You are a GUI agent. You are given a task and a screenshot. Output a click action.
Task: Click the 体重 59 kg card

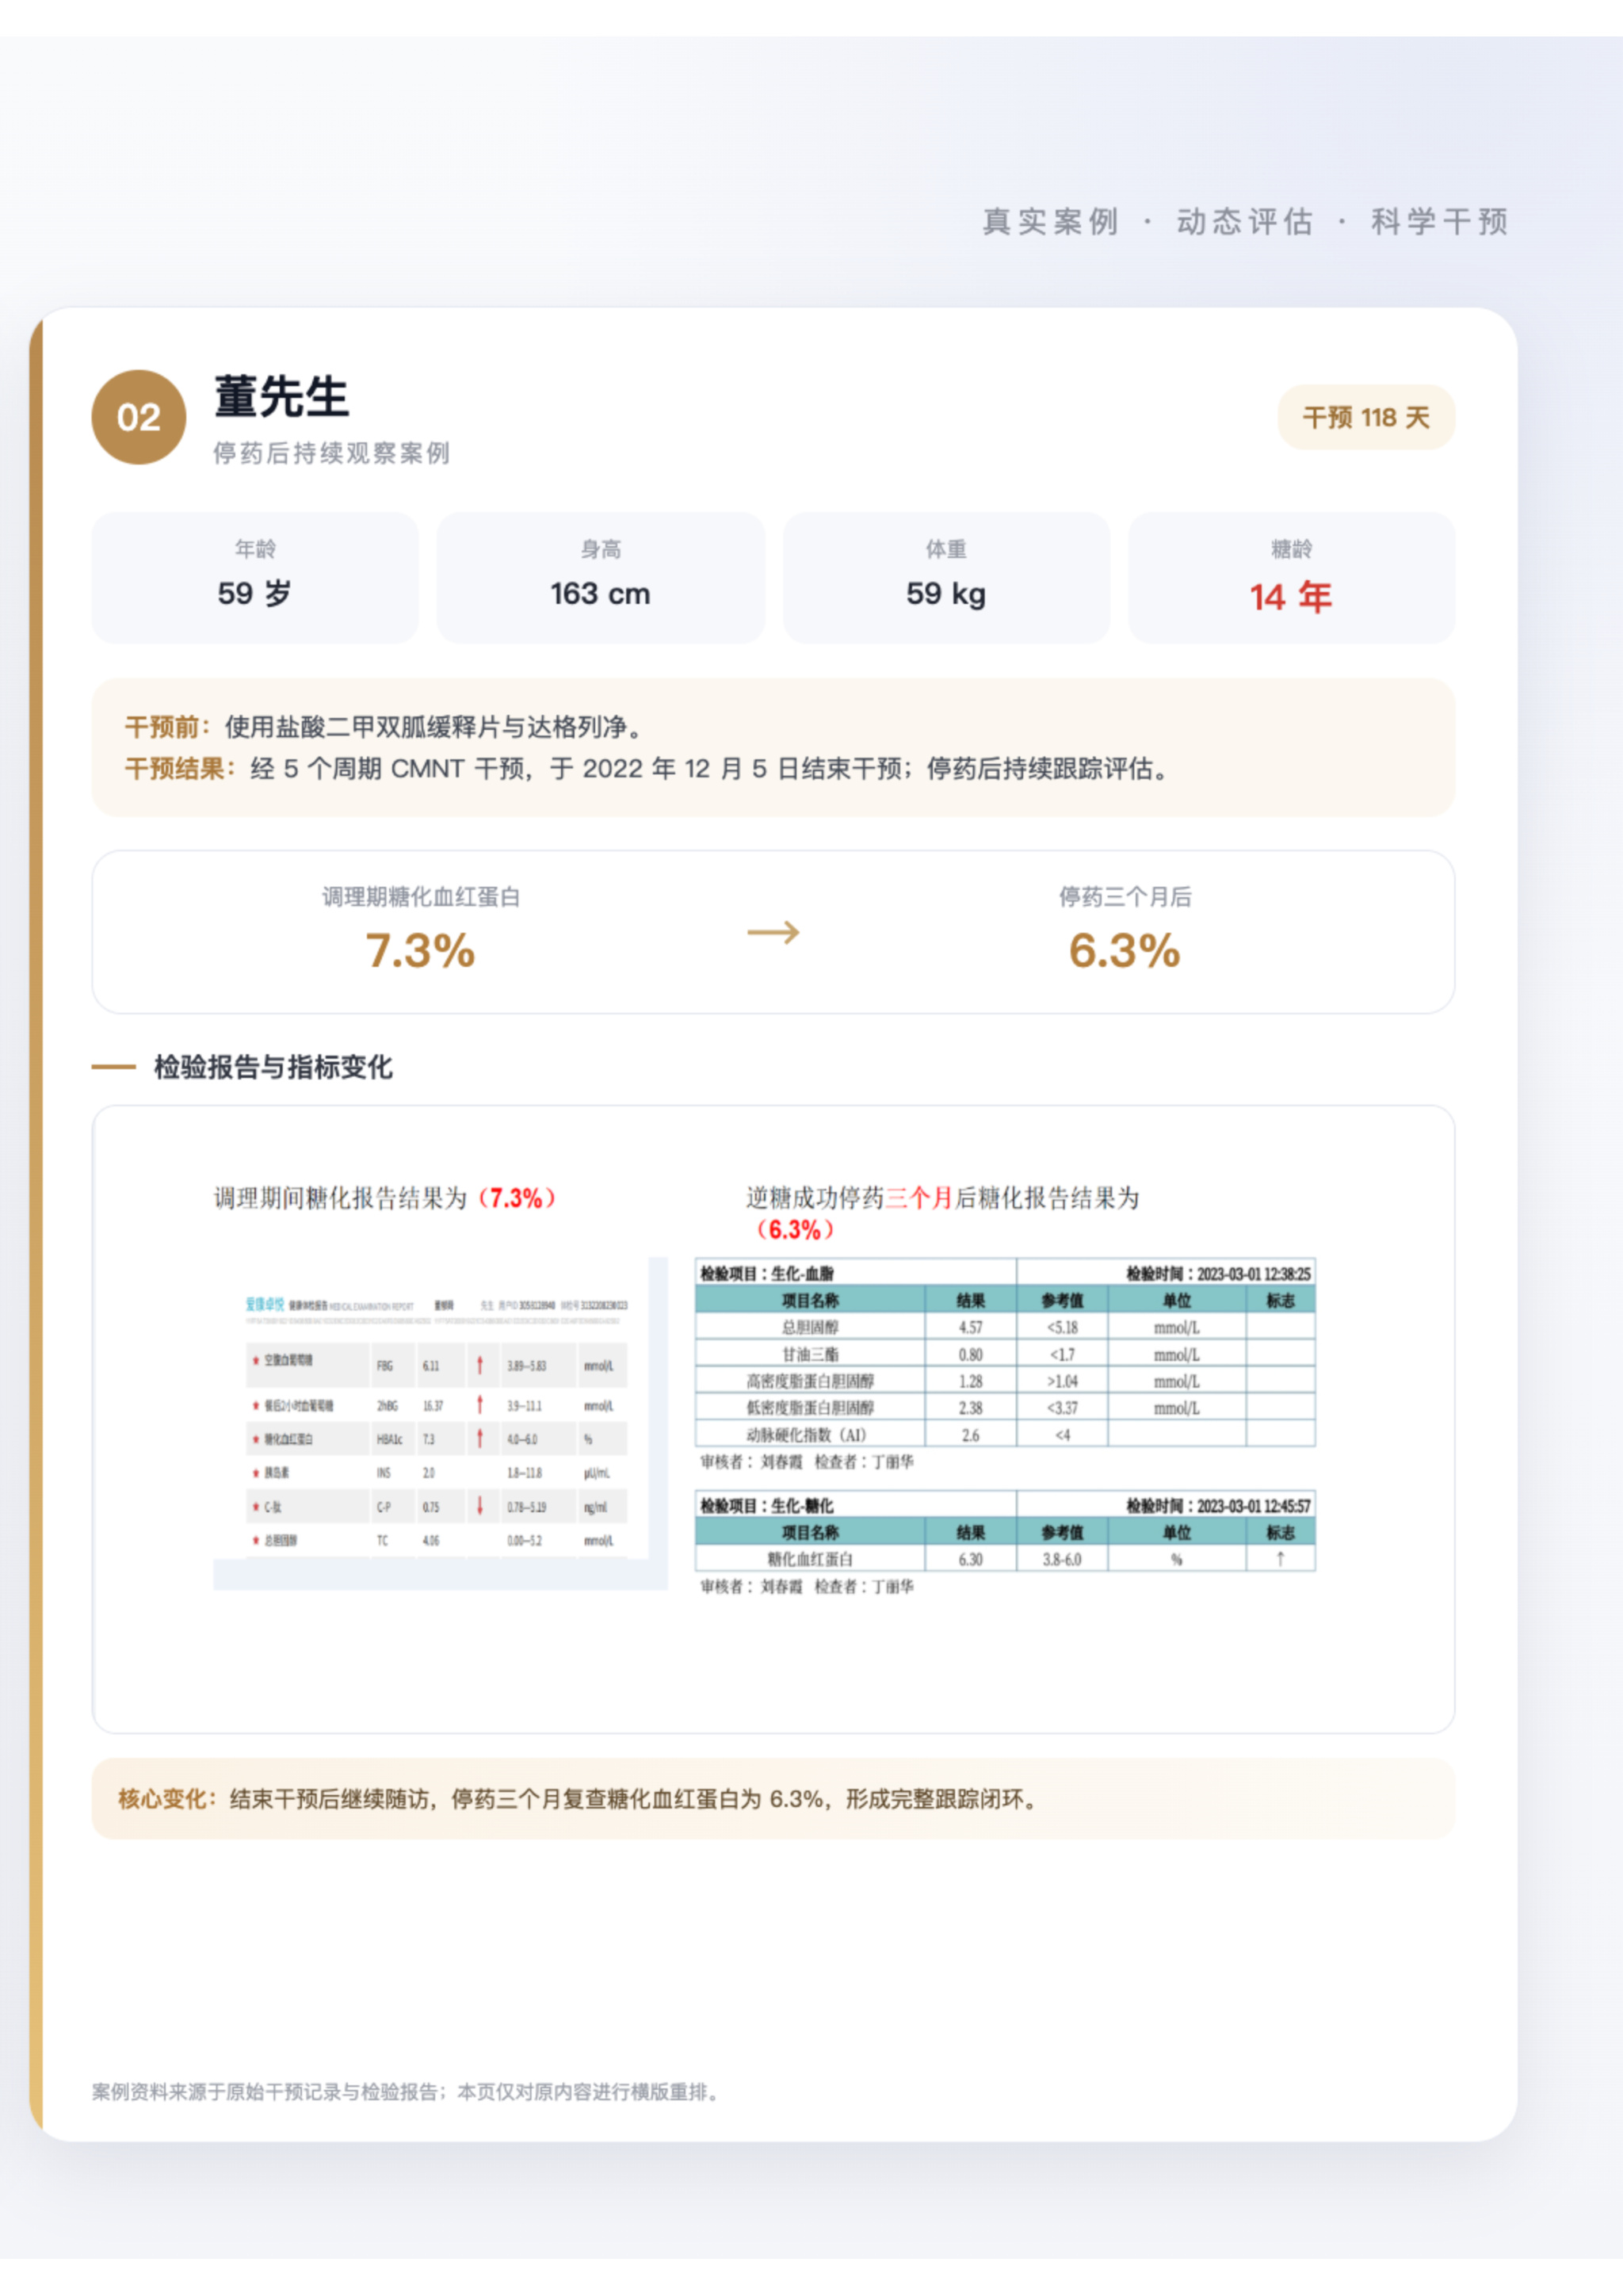pos(946,577)
